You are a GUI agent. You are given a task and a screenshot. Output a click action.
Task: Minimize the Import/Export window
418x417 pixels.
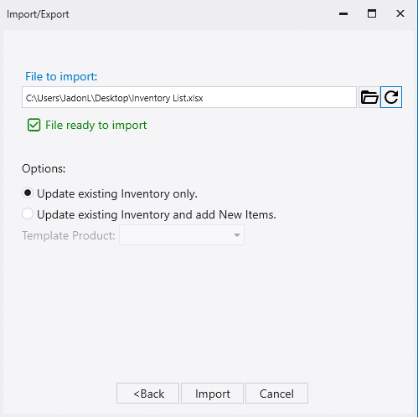click(343, 13)
